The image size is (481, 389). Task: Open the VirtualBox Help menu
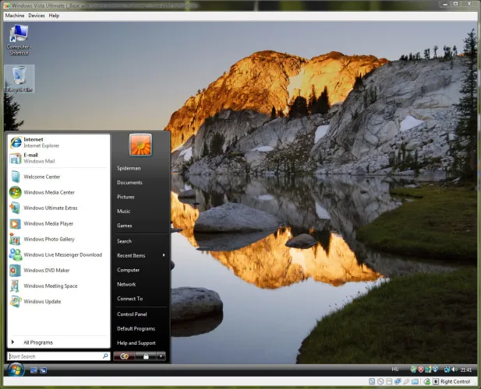pyautogui.click(x=54, y=16)
